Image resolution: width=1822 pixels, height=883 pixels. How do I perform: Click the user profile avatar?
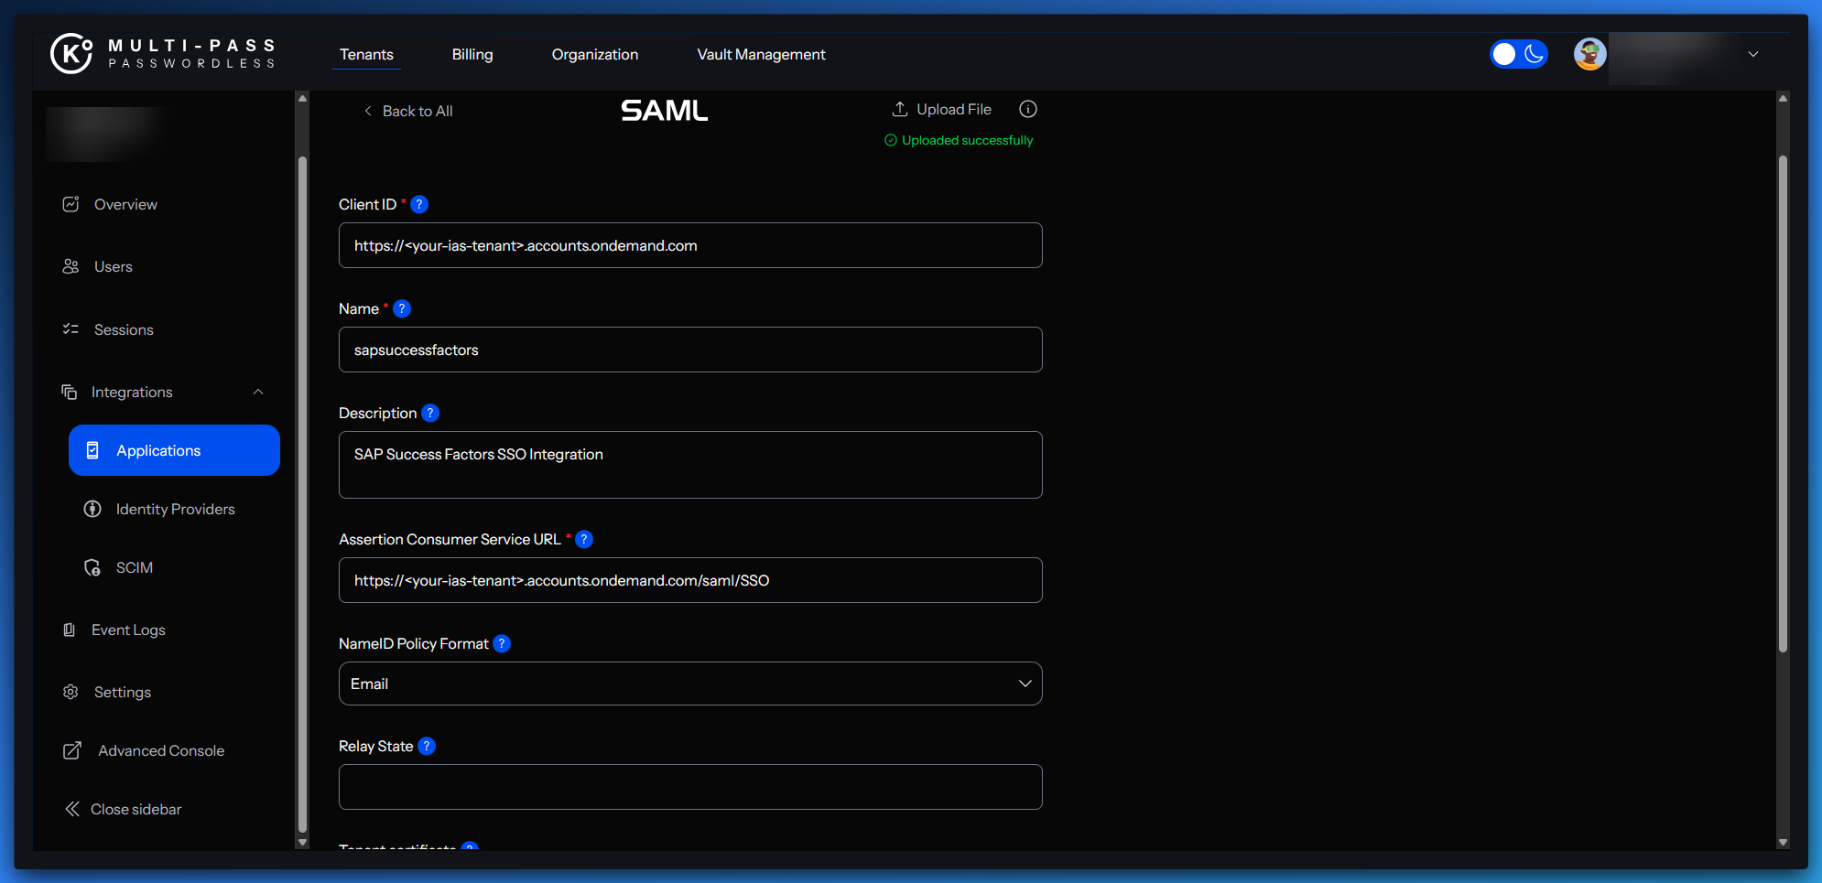[1589, 55]
